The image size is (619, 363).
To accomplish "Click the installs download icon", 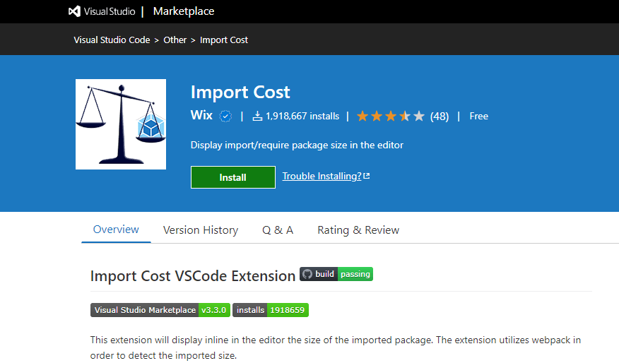I will click(x=257, y=117).
